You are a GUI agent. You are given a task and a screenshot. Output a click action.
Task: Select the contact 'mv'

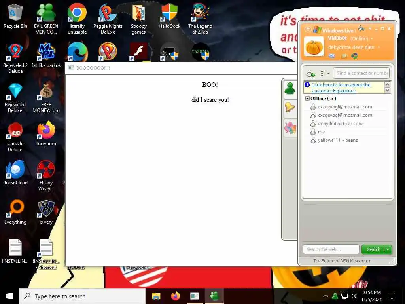(321, 132)
